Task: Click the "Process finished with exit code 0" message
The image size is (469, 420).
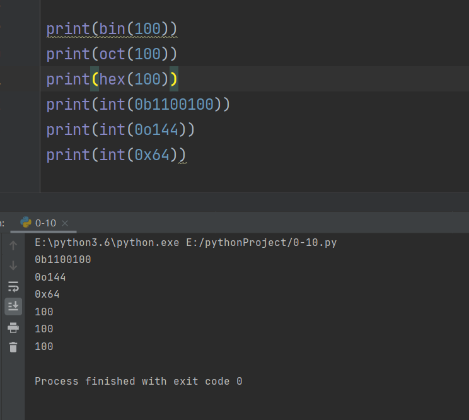Action: 138,382
